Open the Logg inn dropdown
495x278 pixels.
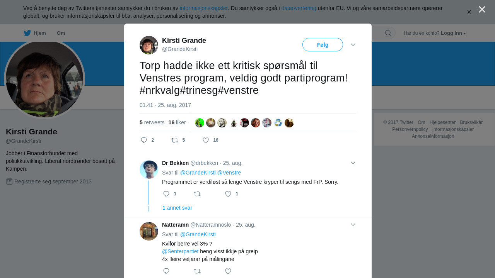click(x=453, y=33)
